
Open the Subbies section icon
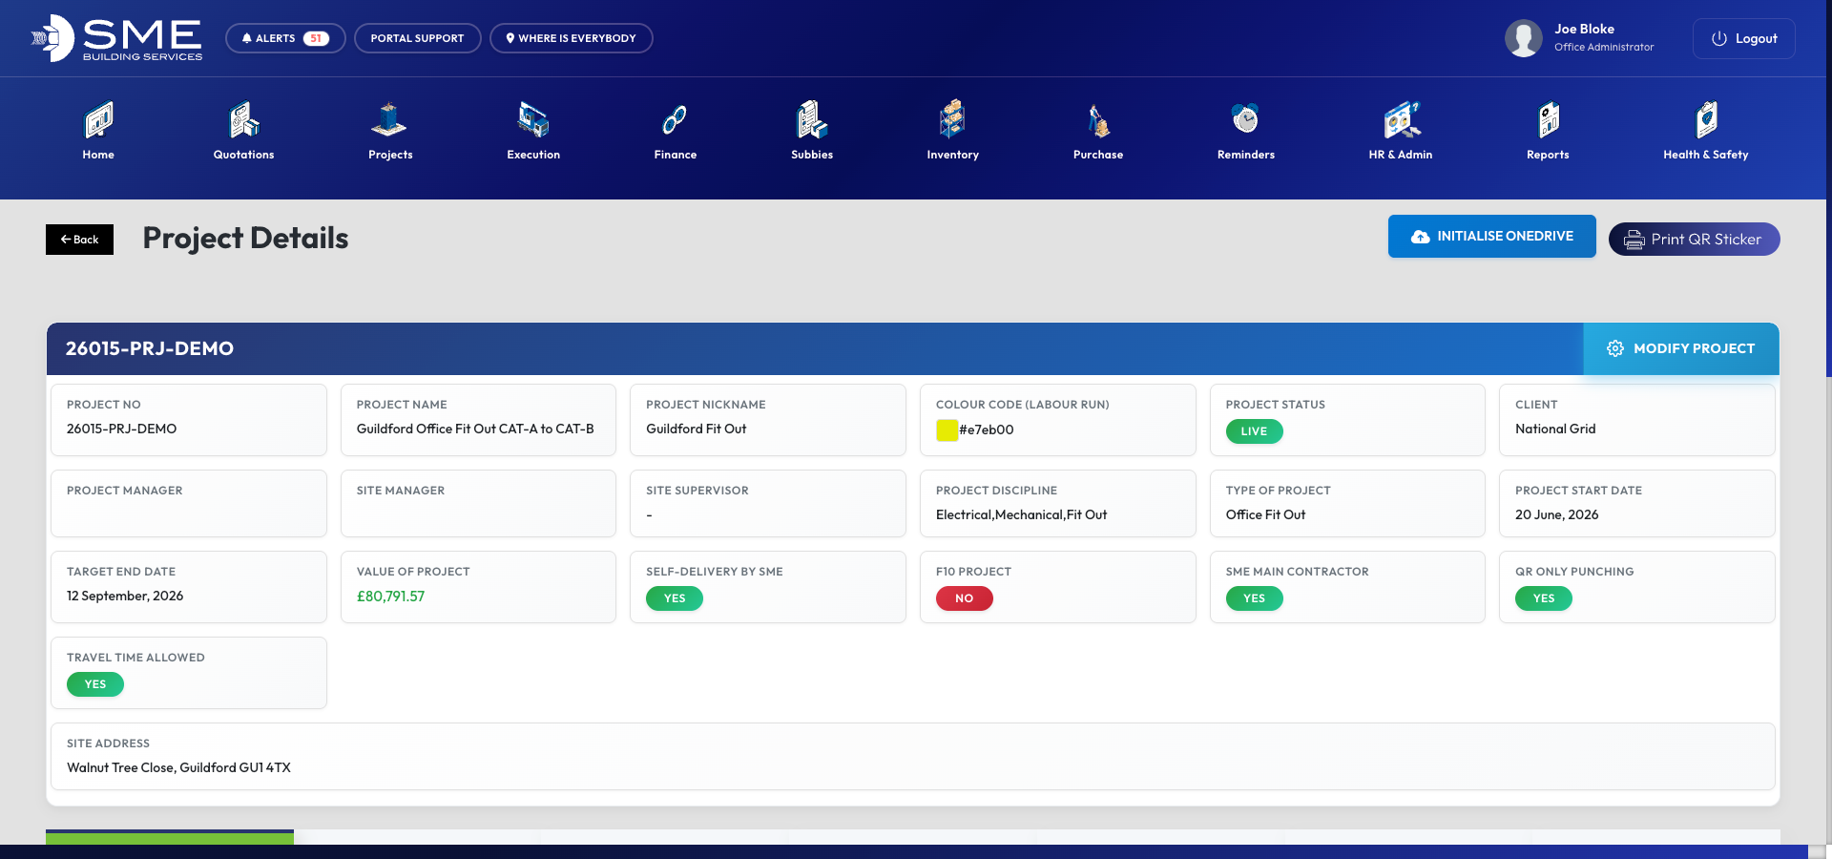811,122
